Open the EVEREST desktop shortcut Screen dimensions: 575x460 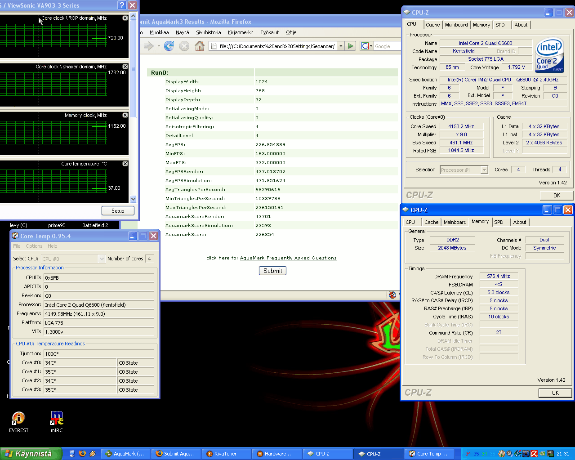[x=18, y=422]
